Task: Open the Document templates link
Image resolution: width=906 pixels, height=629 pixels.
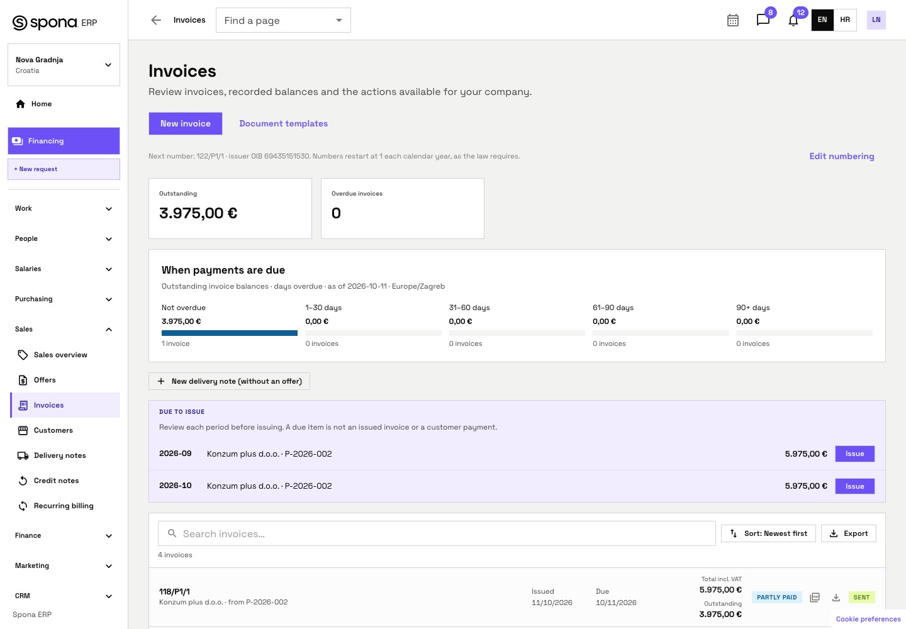Action: [x=283, y=123]
